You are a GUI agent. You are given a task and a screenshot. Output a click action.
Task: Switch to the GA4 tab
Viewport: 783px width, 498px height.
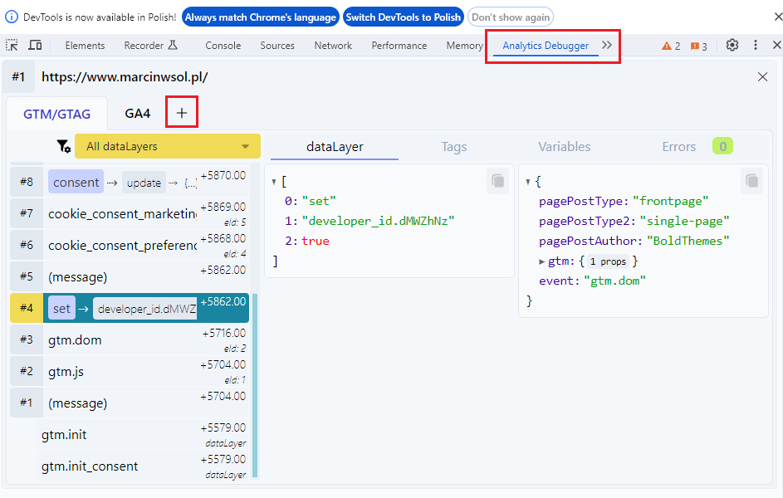point(137,114)
